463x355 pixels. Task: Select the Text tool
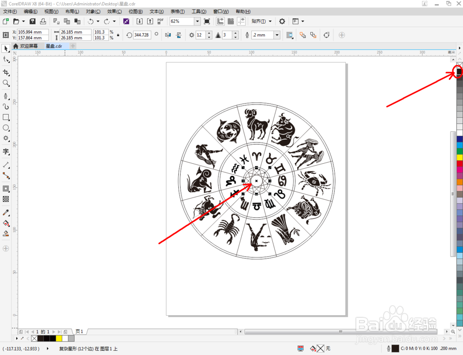click(x=6, y=152)
